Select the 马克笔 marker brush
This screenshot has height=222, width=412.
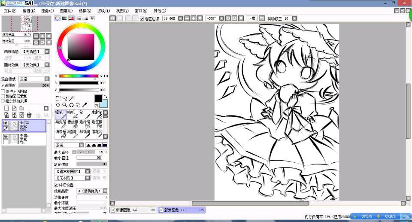tap(61, 124)
